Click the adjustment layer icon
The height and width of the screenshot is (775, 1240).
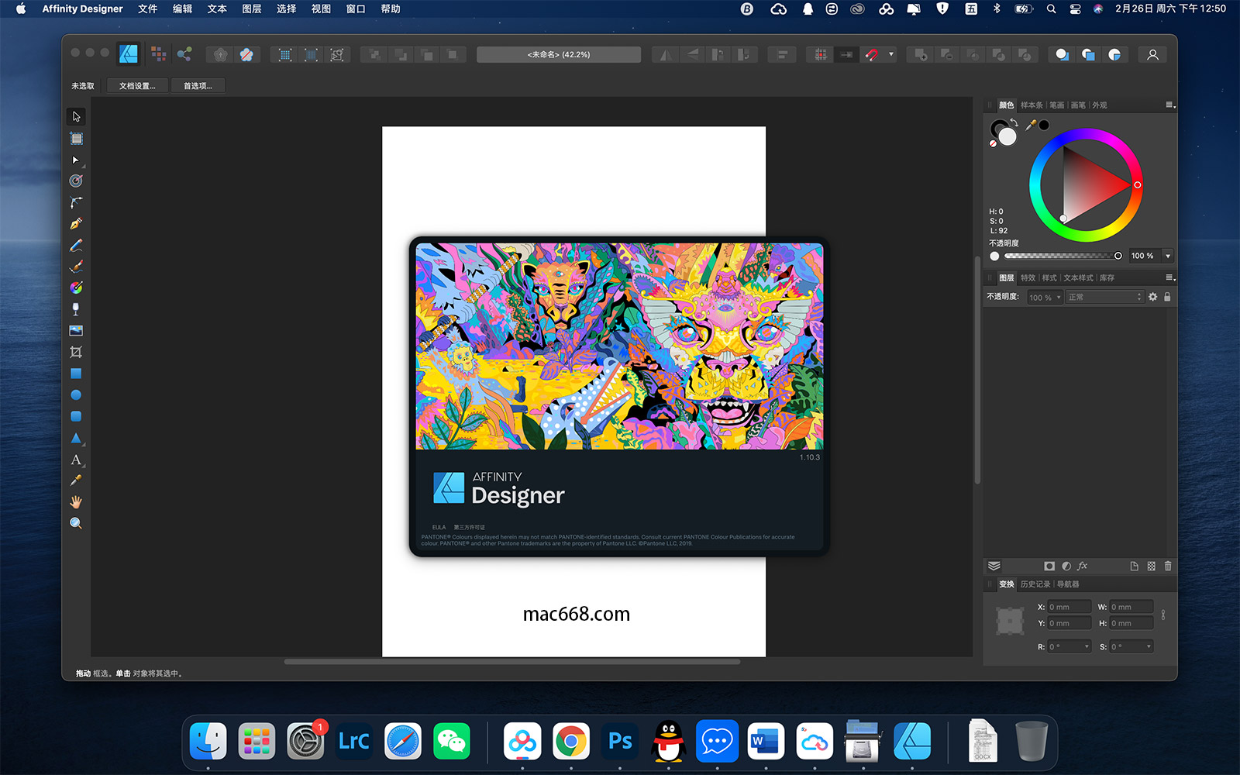click(x=1066, y=567)
